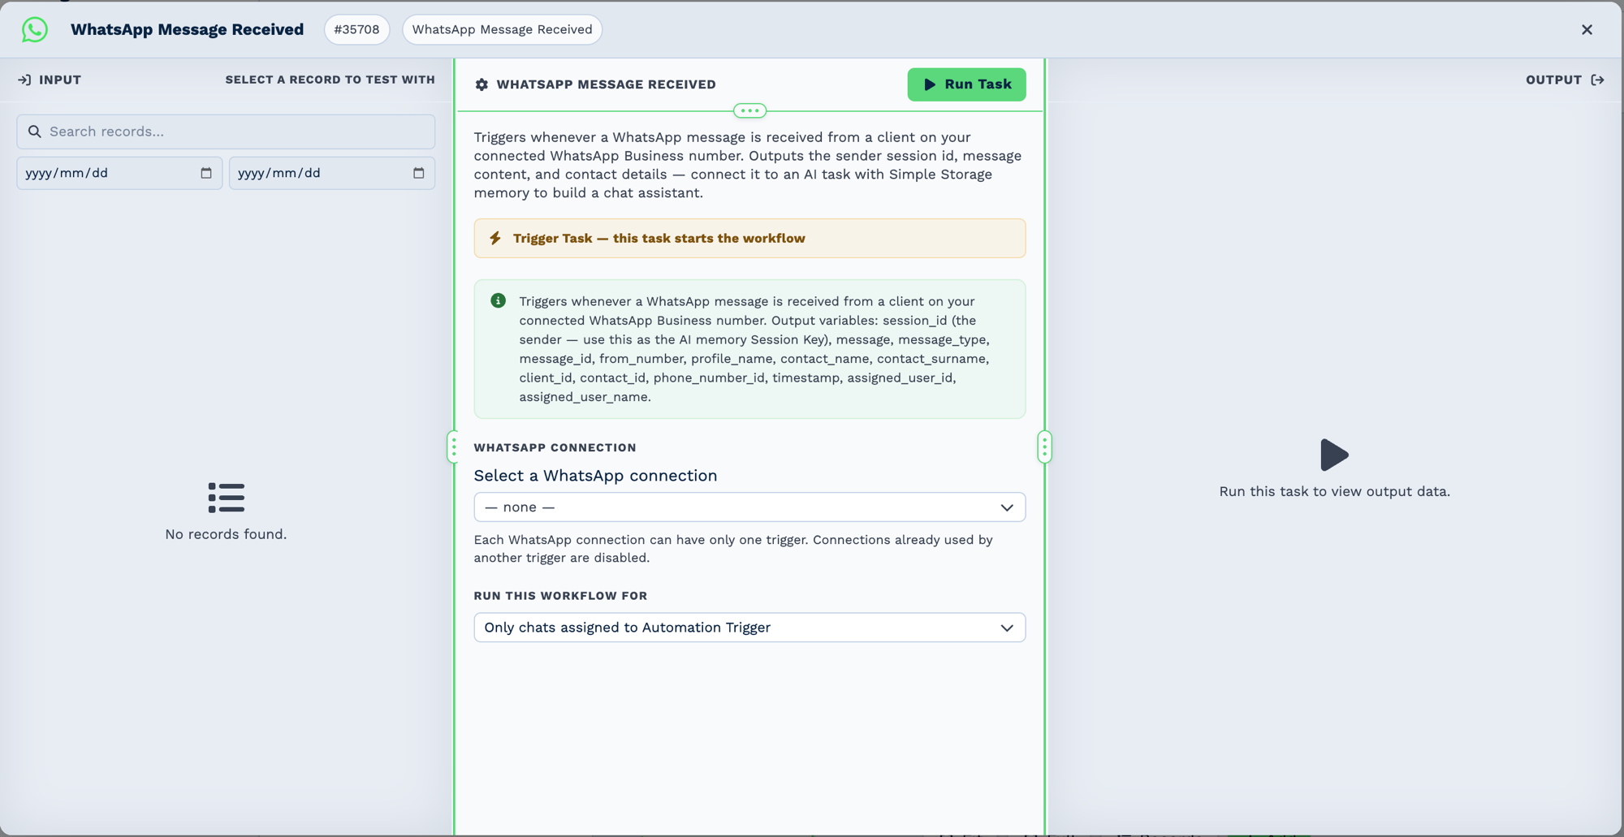Open the start date calendar picker icon
1624x837 pixels.
(206, 173)
